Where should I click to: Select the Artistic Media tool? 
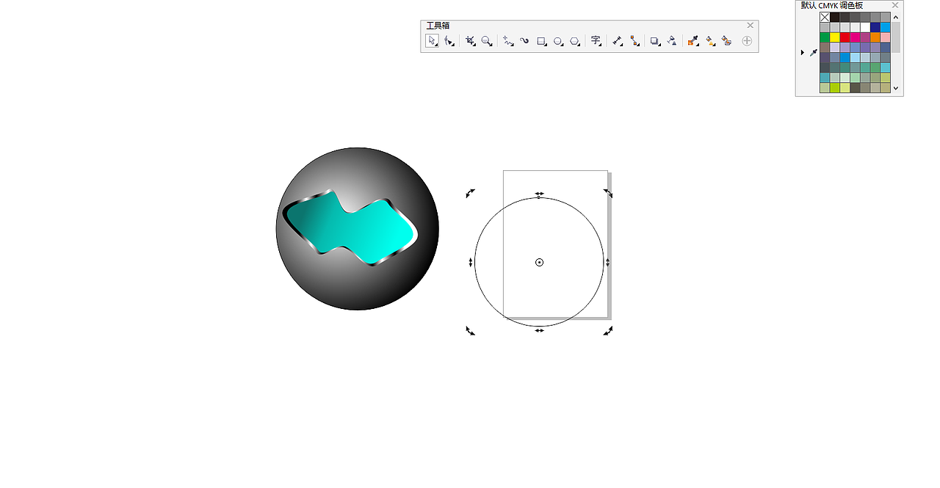click(524, 41)
